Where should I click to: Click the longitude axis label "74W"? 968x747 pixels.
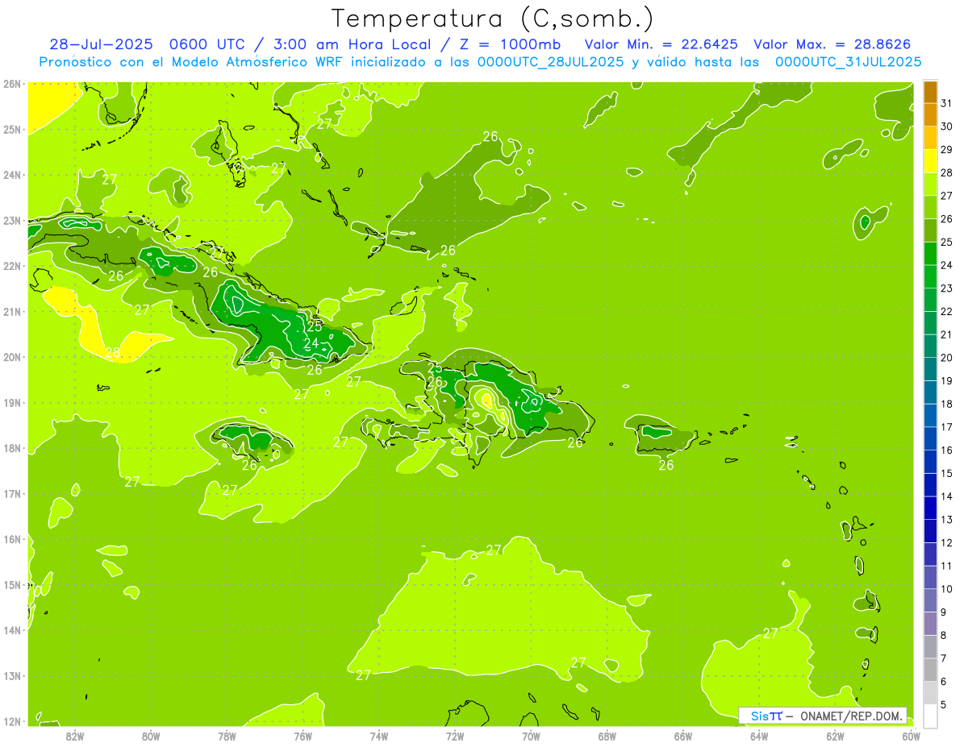(379, 735)
